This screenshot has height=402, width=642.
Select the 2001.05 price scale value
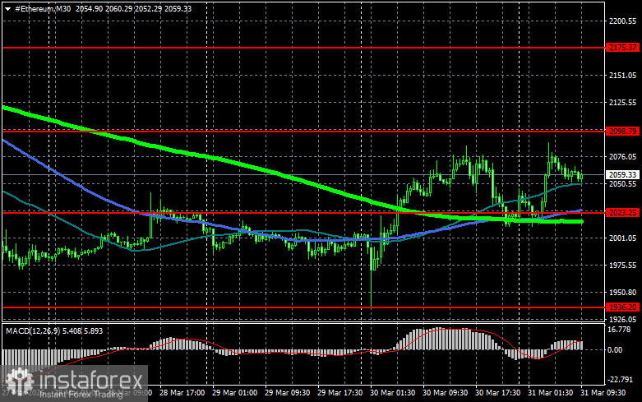click(x=623, y=238)
